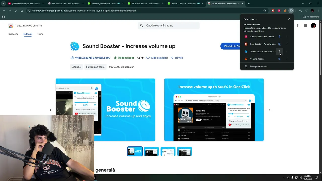Screen dimensions: 322x181
Task: Select the first screenshot thumbnail
Action: pyautogui.click(x=135, y=151)
